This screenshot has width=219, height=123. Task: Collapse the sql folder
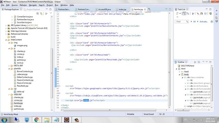pyautogui.click(x=9, y=89)
